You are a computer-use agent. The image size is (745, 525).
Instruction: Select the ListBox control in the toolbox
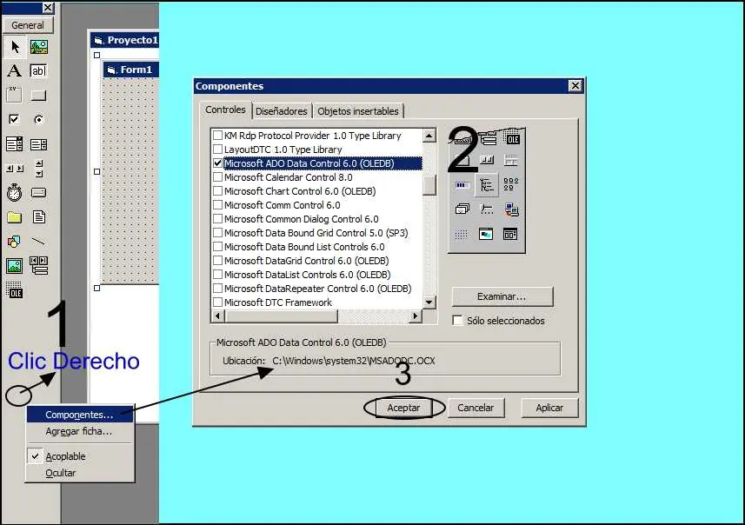(38, 144)
